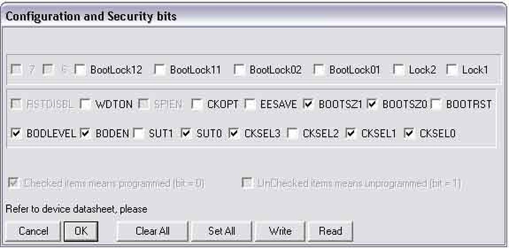Uncheck the BOOTSZ1 fuse bit

308,104
